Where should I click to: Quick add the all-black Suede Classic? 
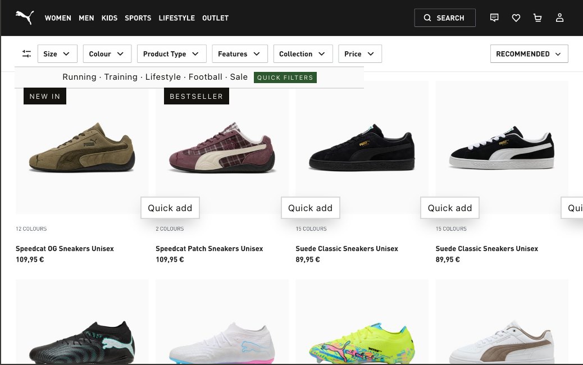(450, 208)
